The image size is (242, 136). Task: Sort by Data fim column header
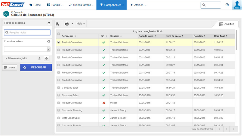199,36
